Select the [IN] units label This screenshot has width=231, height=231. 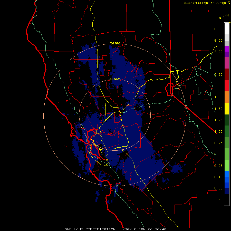[x=219, y=18]
